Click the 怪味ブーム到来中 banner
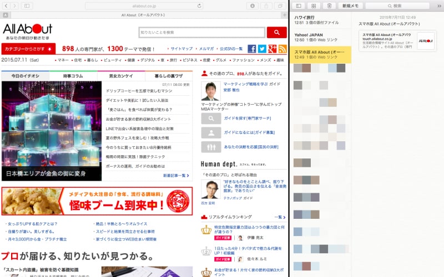This screenshot has height=277, width=444. (97, 201)
